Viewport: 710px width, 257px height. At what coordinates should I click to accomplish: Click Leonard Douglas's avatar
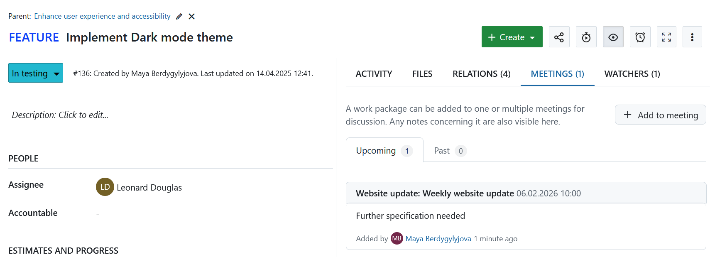[105, 187]
